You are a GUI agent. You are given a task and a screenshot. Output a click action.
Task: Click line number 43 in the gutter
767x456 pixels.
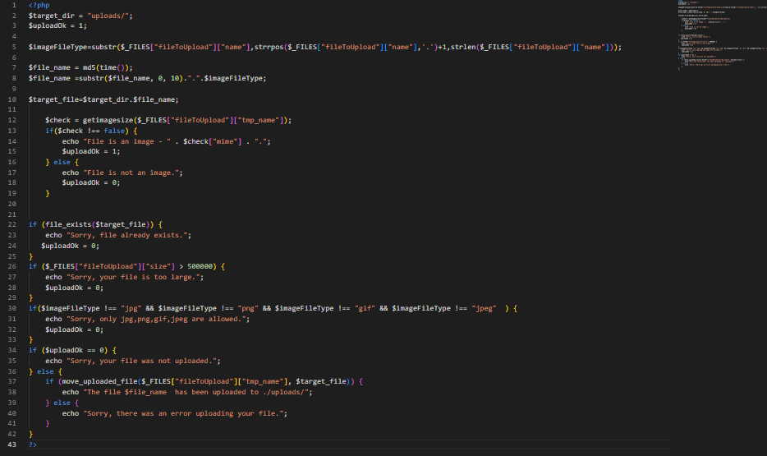click(11, 444)
